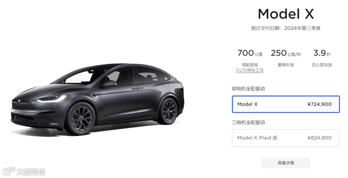Click the 大数跨境 watermark text
348x178 pixels.
click(x=31, y=172)
